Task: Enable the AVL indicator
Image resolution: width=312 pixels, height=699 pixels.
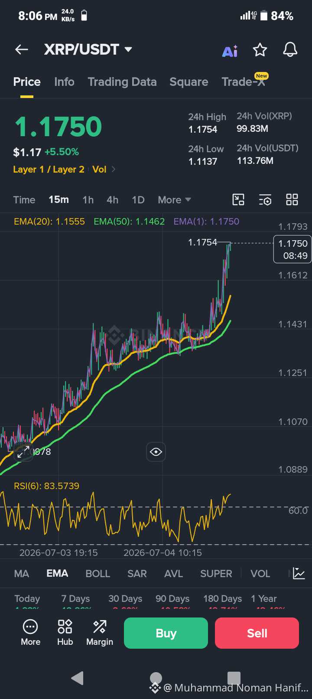Action: click(x=174, y=574)
